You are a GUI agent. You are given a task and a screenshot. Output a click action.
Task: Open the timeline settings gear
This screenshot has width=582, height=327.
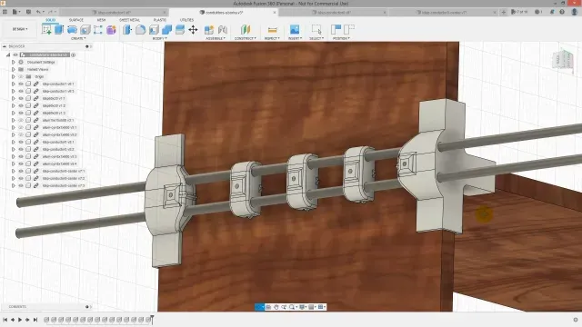point(576,320)
